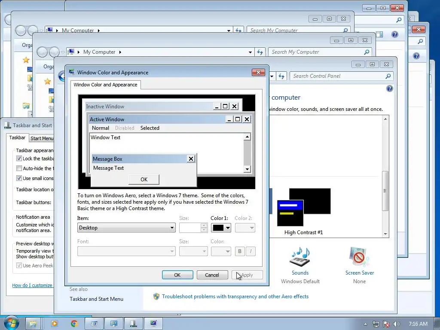440x330 pixels.
Task: Click Cancel in the appearance dialog
Action: pyautogui.click(x=212, y=275)
